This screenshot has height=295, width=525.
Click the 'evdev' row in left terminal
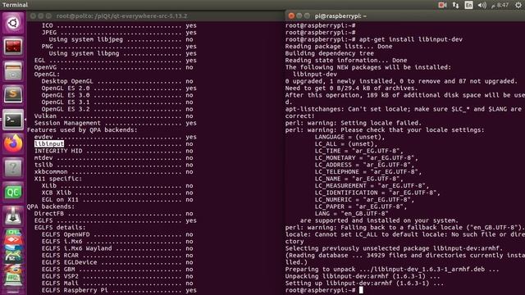click(115, 137)
